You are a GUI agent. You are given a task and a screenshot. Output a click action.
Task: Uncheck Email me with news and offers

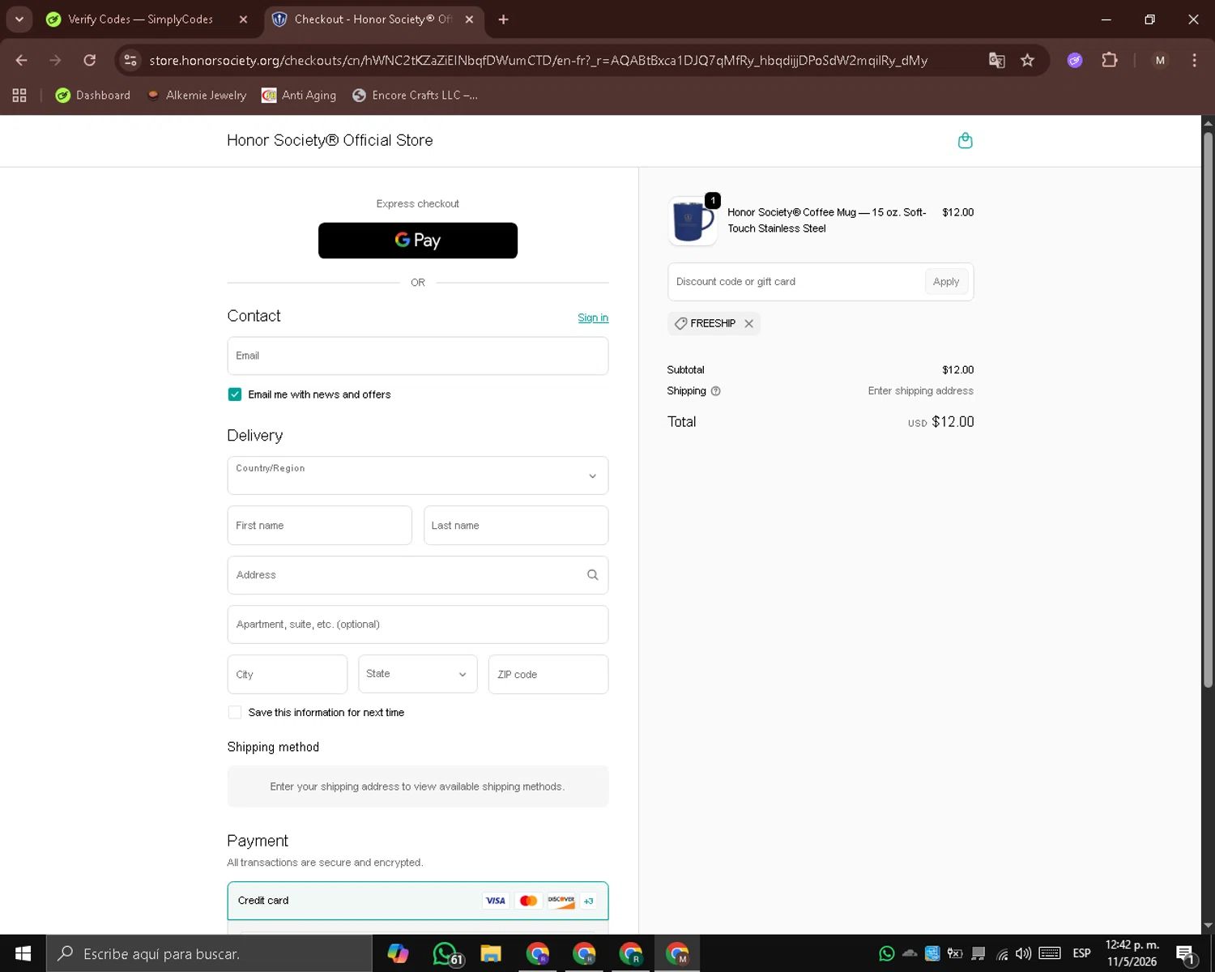[x=235, y=394]
